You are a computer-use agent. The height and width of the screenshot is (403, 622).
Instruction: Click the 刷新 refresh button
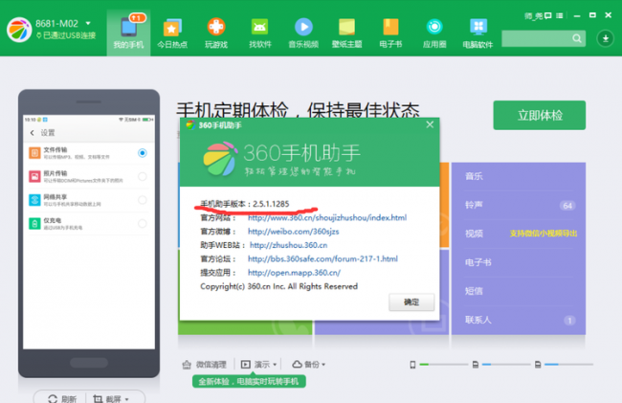point(62,398)
